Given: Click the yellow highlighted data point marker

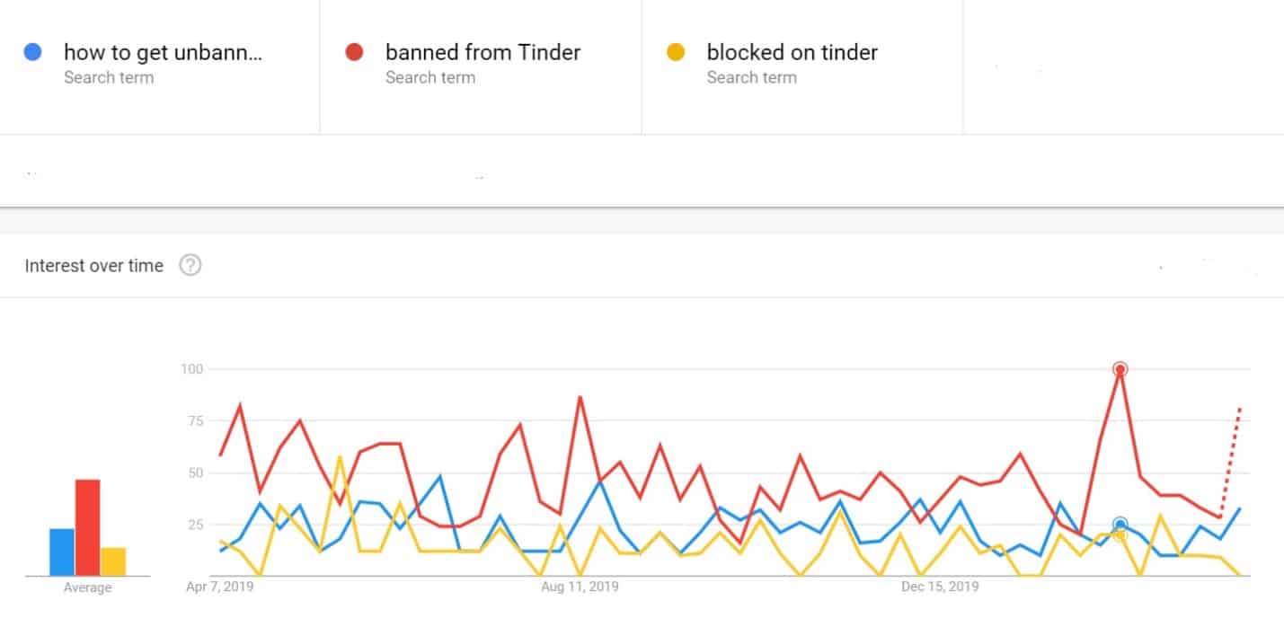Looking at the screenshot, I should [x=1120, y=534].
